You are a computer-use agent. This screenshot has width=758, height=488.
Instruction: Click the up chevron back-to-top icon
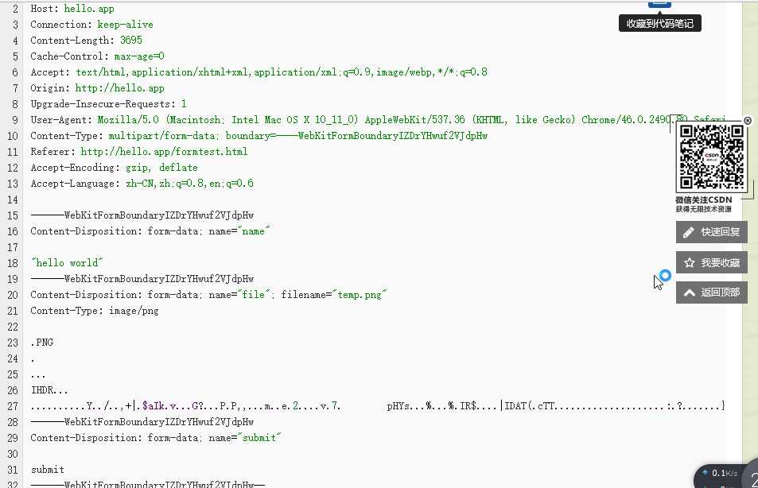[x=690, y=292]
